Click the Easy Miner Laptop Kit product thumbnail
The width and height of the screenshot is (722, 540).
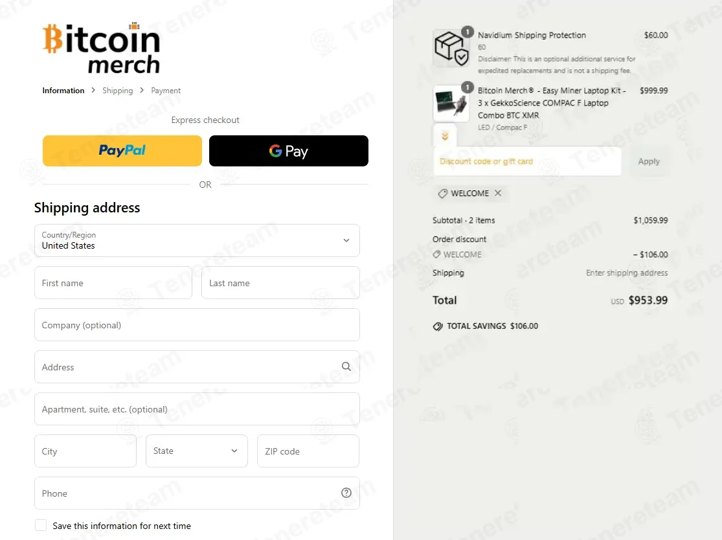(x=451, y=102)
